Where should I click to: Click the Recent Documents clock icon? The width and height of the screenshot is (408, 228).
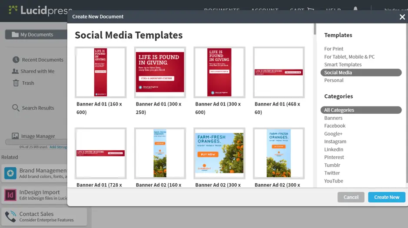click(x=16, y=59)
